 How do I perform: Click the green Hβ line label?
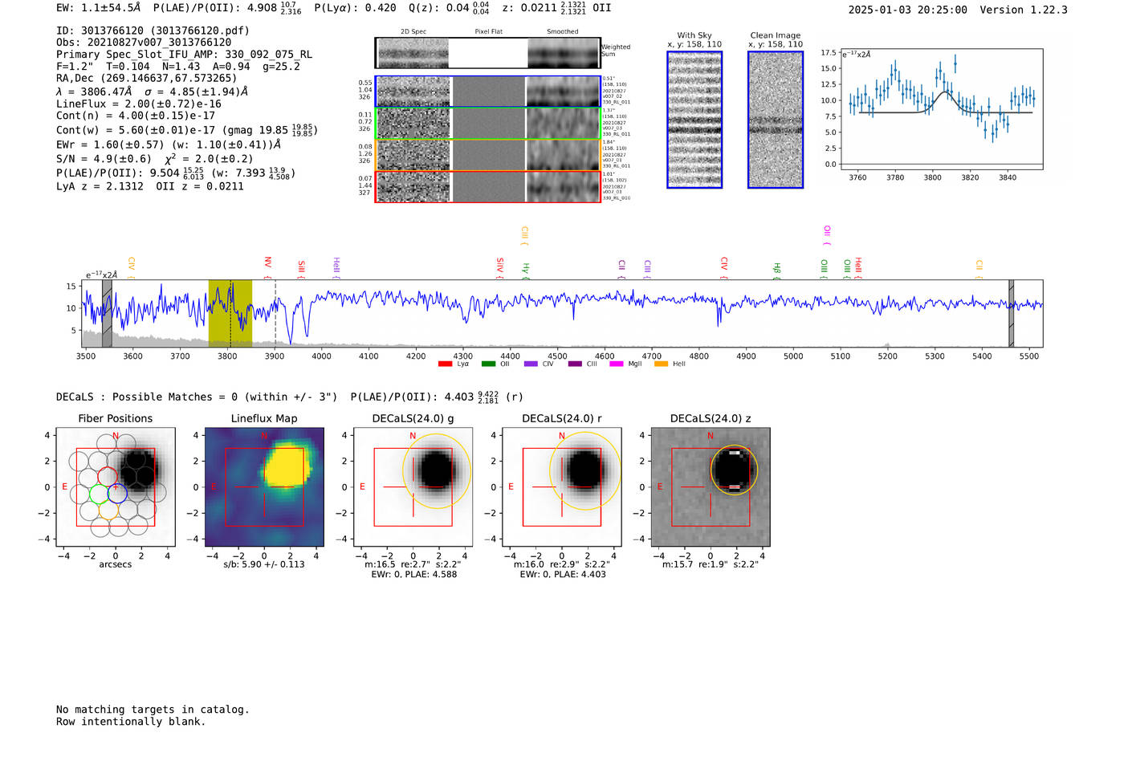pos(776,270)
